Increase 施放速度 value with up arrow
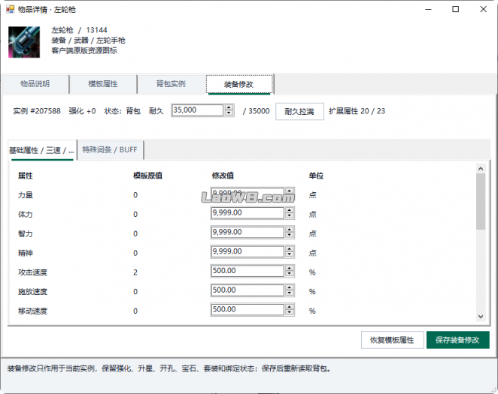Screen dimensions: 498x394 tap(290, 287)
